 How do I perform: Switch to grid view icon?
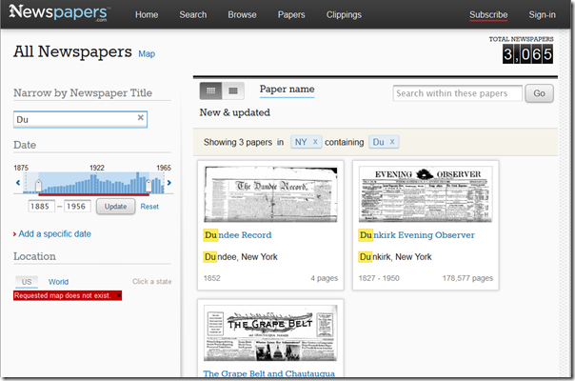pyautogui.click(x=210, y=90)
